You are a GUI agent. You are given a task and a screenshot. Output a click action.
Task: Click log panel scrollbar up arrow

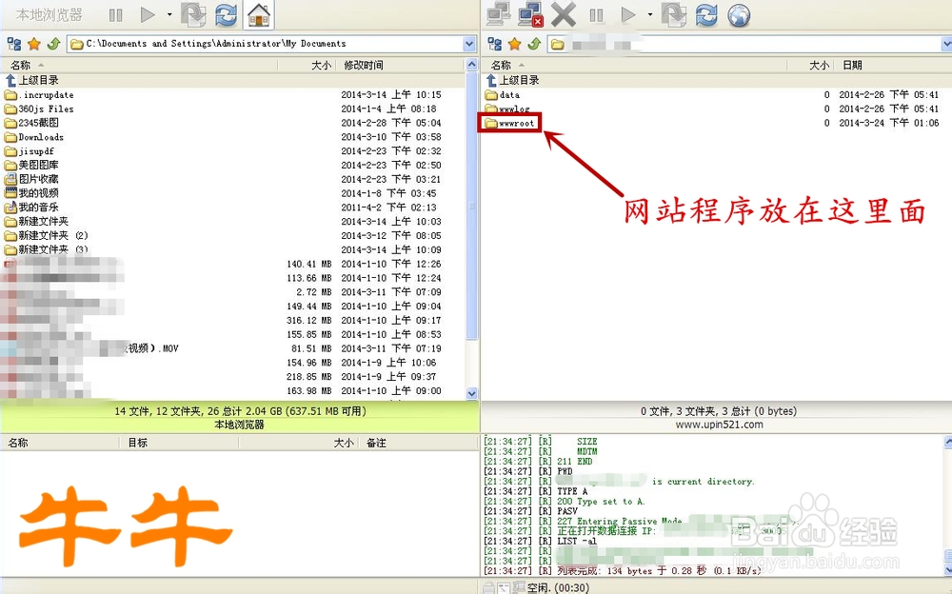click(948, 442)
